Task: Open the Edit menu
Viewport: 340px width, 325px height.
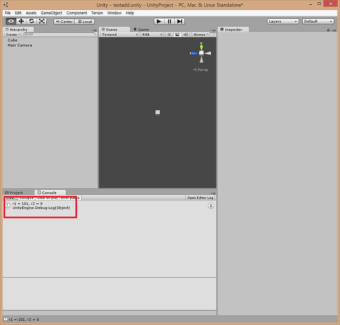Action: pos(18,13)
